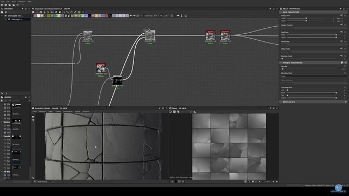Click the pin icon in Explorer panel header
Viewport: 349px width, 196px height.
coord(22,9)
